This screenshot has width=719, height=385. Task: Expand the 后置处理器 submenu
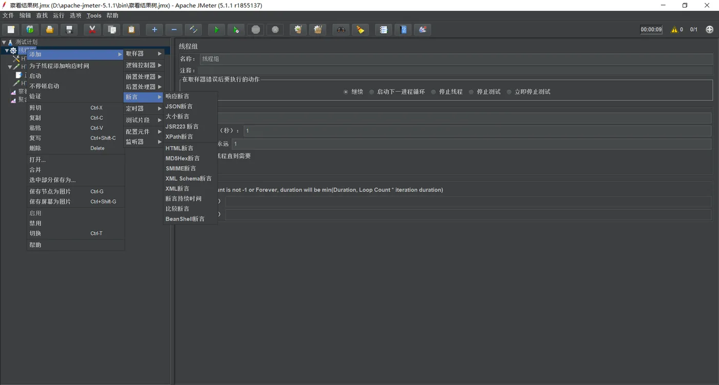144,87
